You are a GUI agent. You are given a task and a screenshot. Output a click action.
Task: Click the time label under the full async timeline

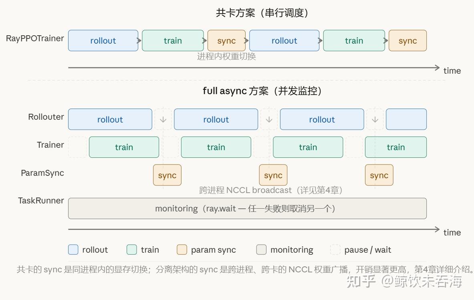point(452,233)
